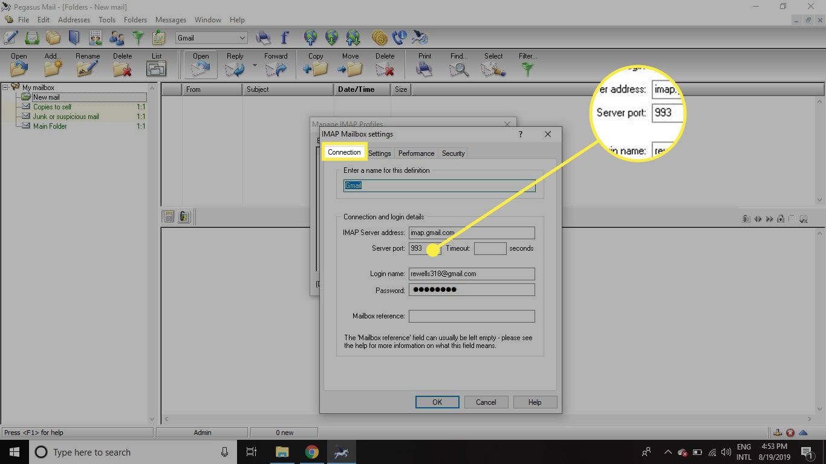The image size is (826, 464).
Task: Click the Pegasus horse icon in toolbar
Action: (x=420, y=38)
